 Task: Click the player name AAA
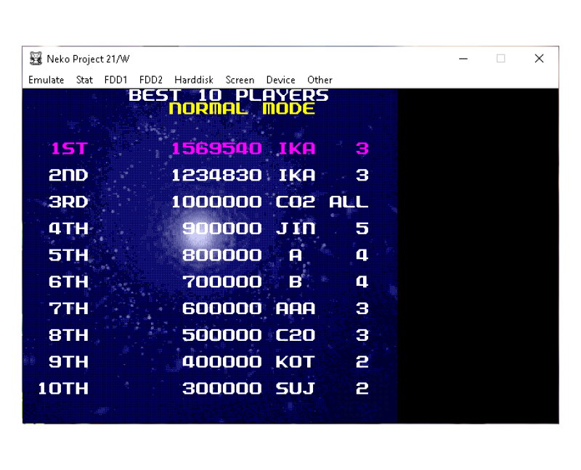click(296, 309)
